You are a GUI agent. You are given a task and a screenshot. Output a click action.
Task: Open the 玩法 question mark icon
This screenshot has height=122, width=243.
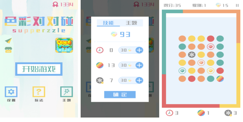coord(39,92)
